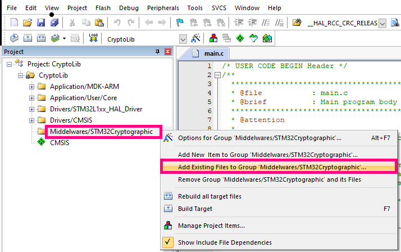
Task: Select Remove Group and its Files entry
Action: [279, 179]
